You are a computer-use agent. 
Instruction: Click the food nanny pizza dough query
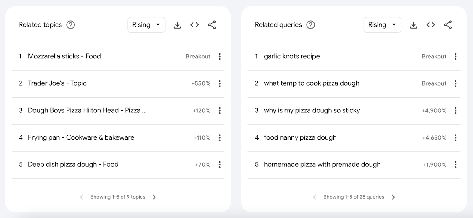(300, 137)
